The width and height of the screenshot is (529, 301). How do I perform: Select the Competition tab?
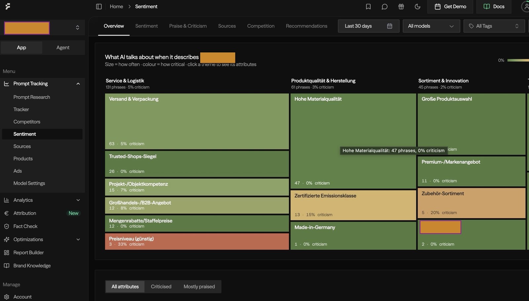(x=261, y=26)
